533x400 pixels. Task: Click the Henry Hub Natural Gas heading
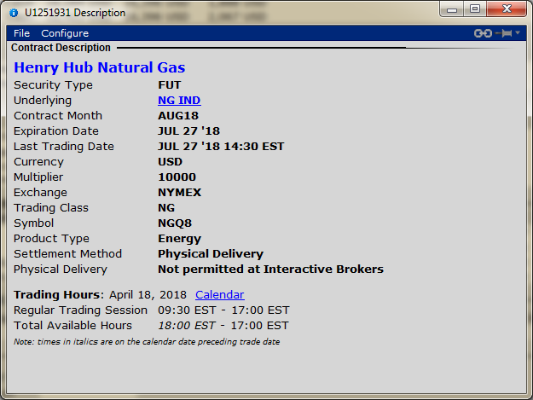pos(99,67)
